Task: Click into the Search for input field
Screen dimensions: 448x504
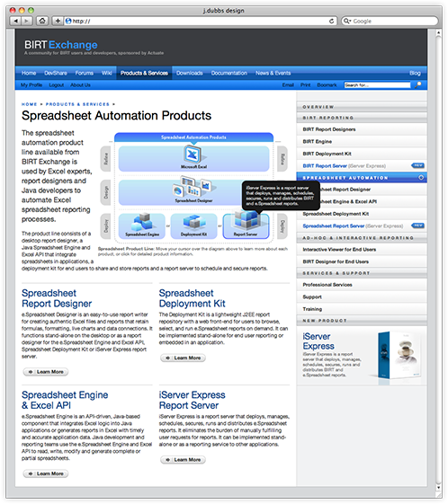Action: coord(377,84)
